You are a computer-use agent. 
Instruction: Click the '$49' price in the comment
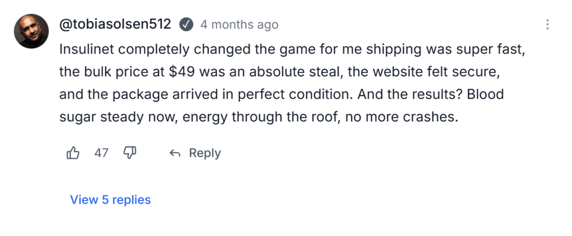pos(181,71)
